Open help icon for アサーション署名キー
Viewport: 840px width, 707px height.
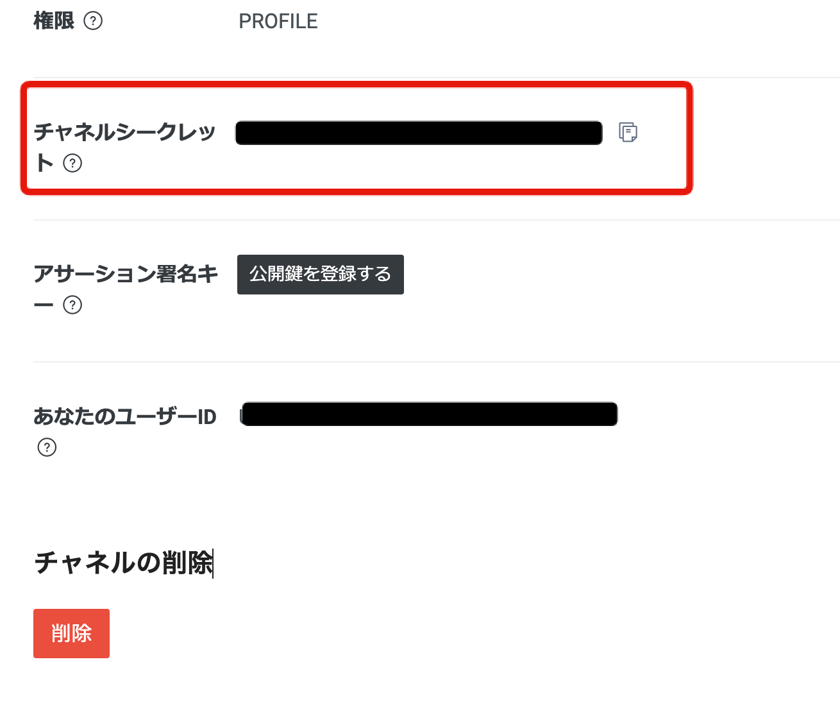pyautogui.click(x=72, y=305)
